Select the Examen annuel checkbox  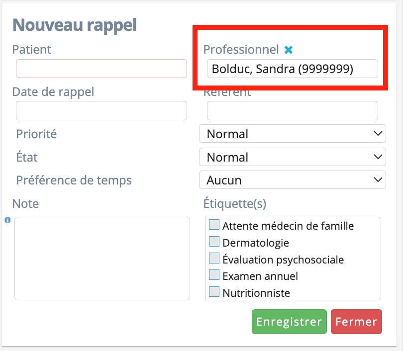tap(214, 275)
